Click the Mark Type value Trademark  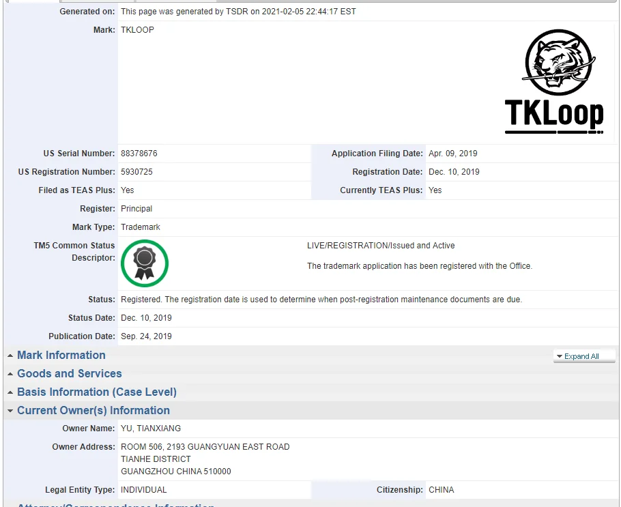(x=140, y=227)
